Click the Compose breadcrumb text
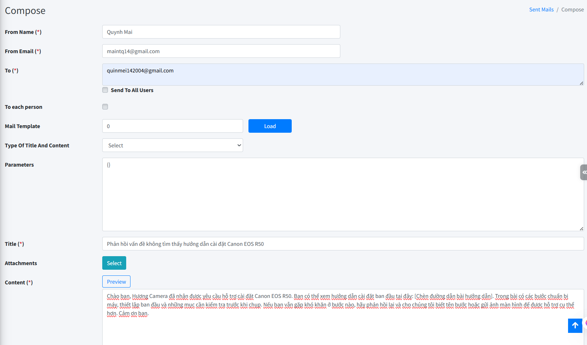 coord(572,10)
